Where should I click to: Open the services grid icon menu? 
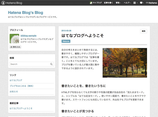pos(135,3)
